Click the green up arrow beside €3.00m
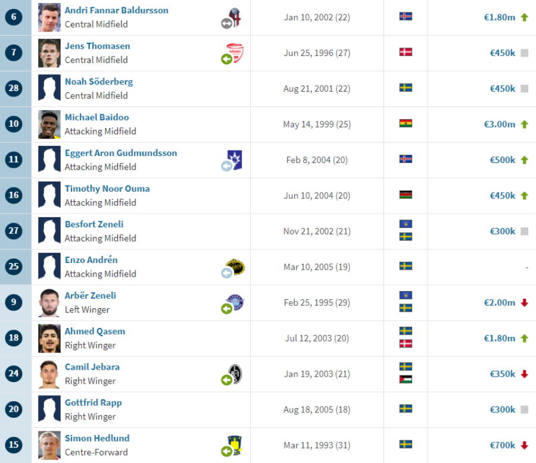 524,124
